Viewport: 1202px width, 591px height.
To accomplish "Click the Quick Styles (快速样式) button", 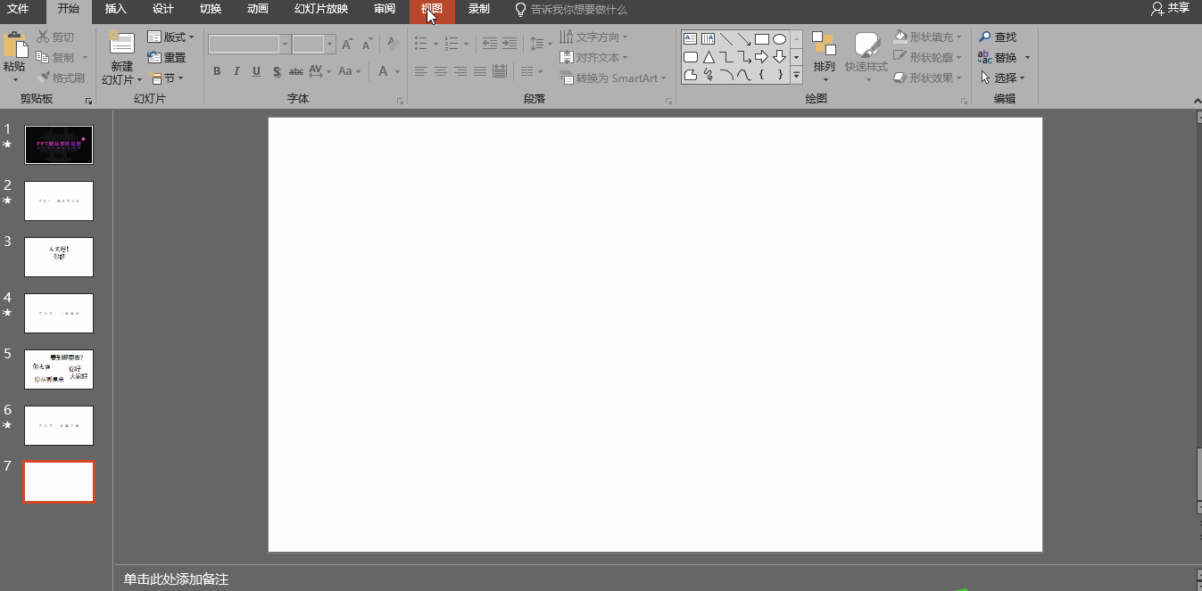I will (x=866, y=57).
